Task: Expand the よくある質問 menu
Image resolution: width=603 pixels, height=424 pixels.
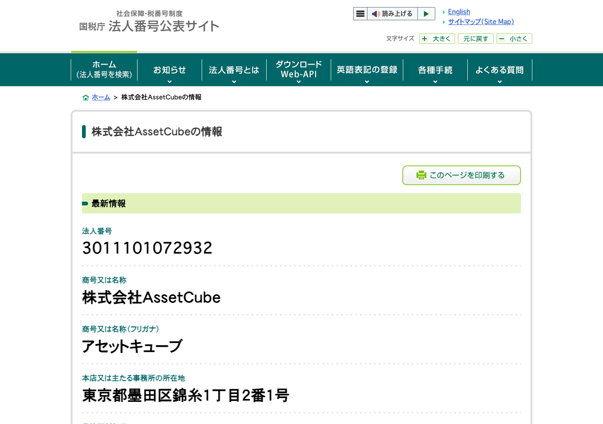Action: click(x=500, y=70)
